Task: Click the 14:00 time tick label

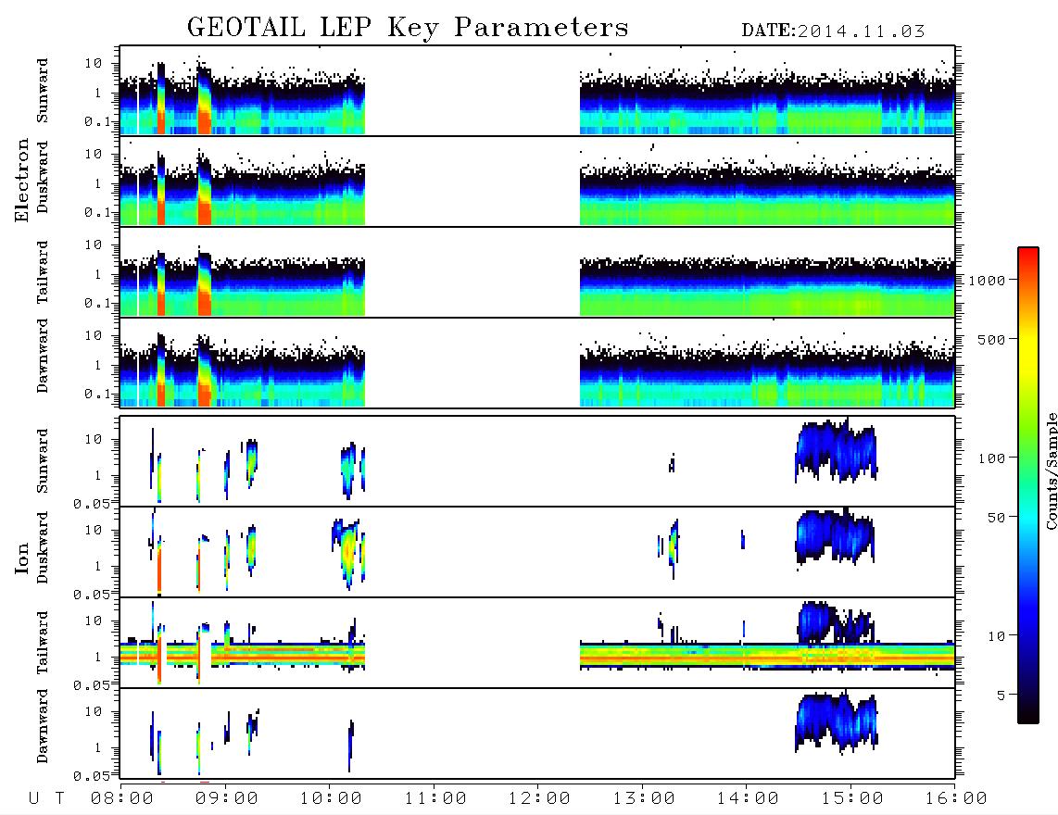Action: [x=748, y=799]
